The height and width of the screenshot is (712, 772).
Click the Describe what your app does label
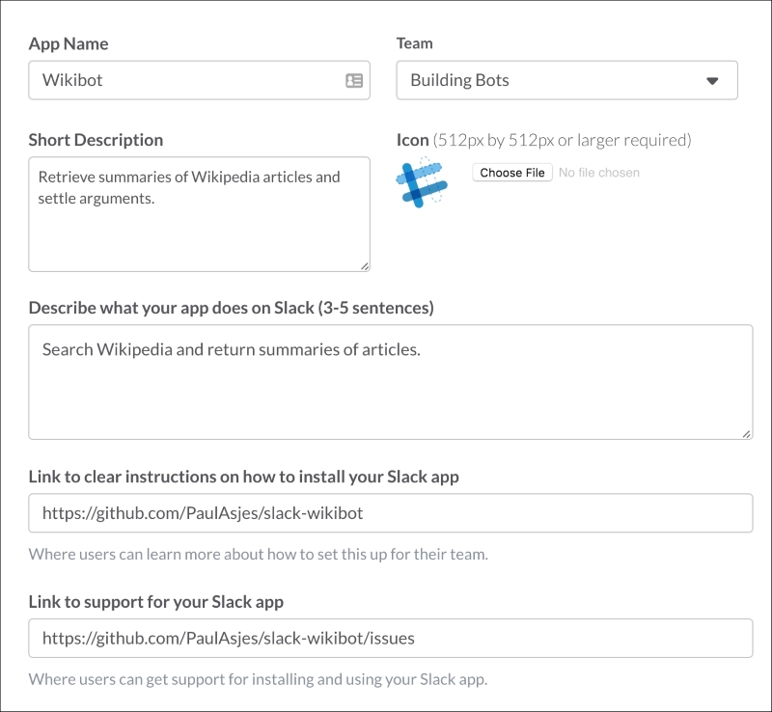[x=231, y=308]
